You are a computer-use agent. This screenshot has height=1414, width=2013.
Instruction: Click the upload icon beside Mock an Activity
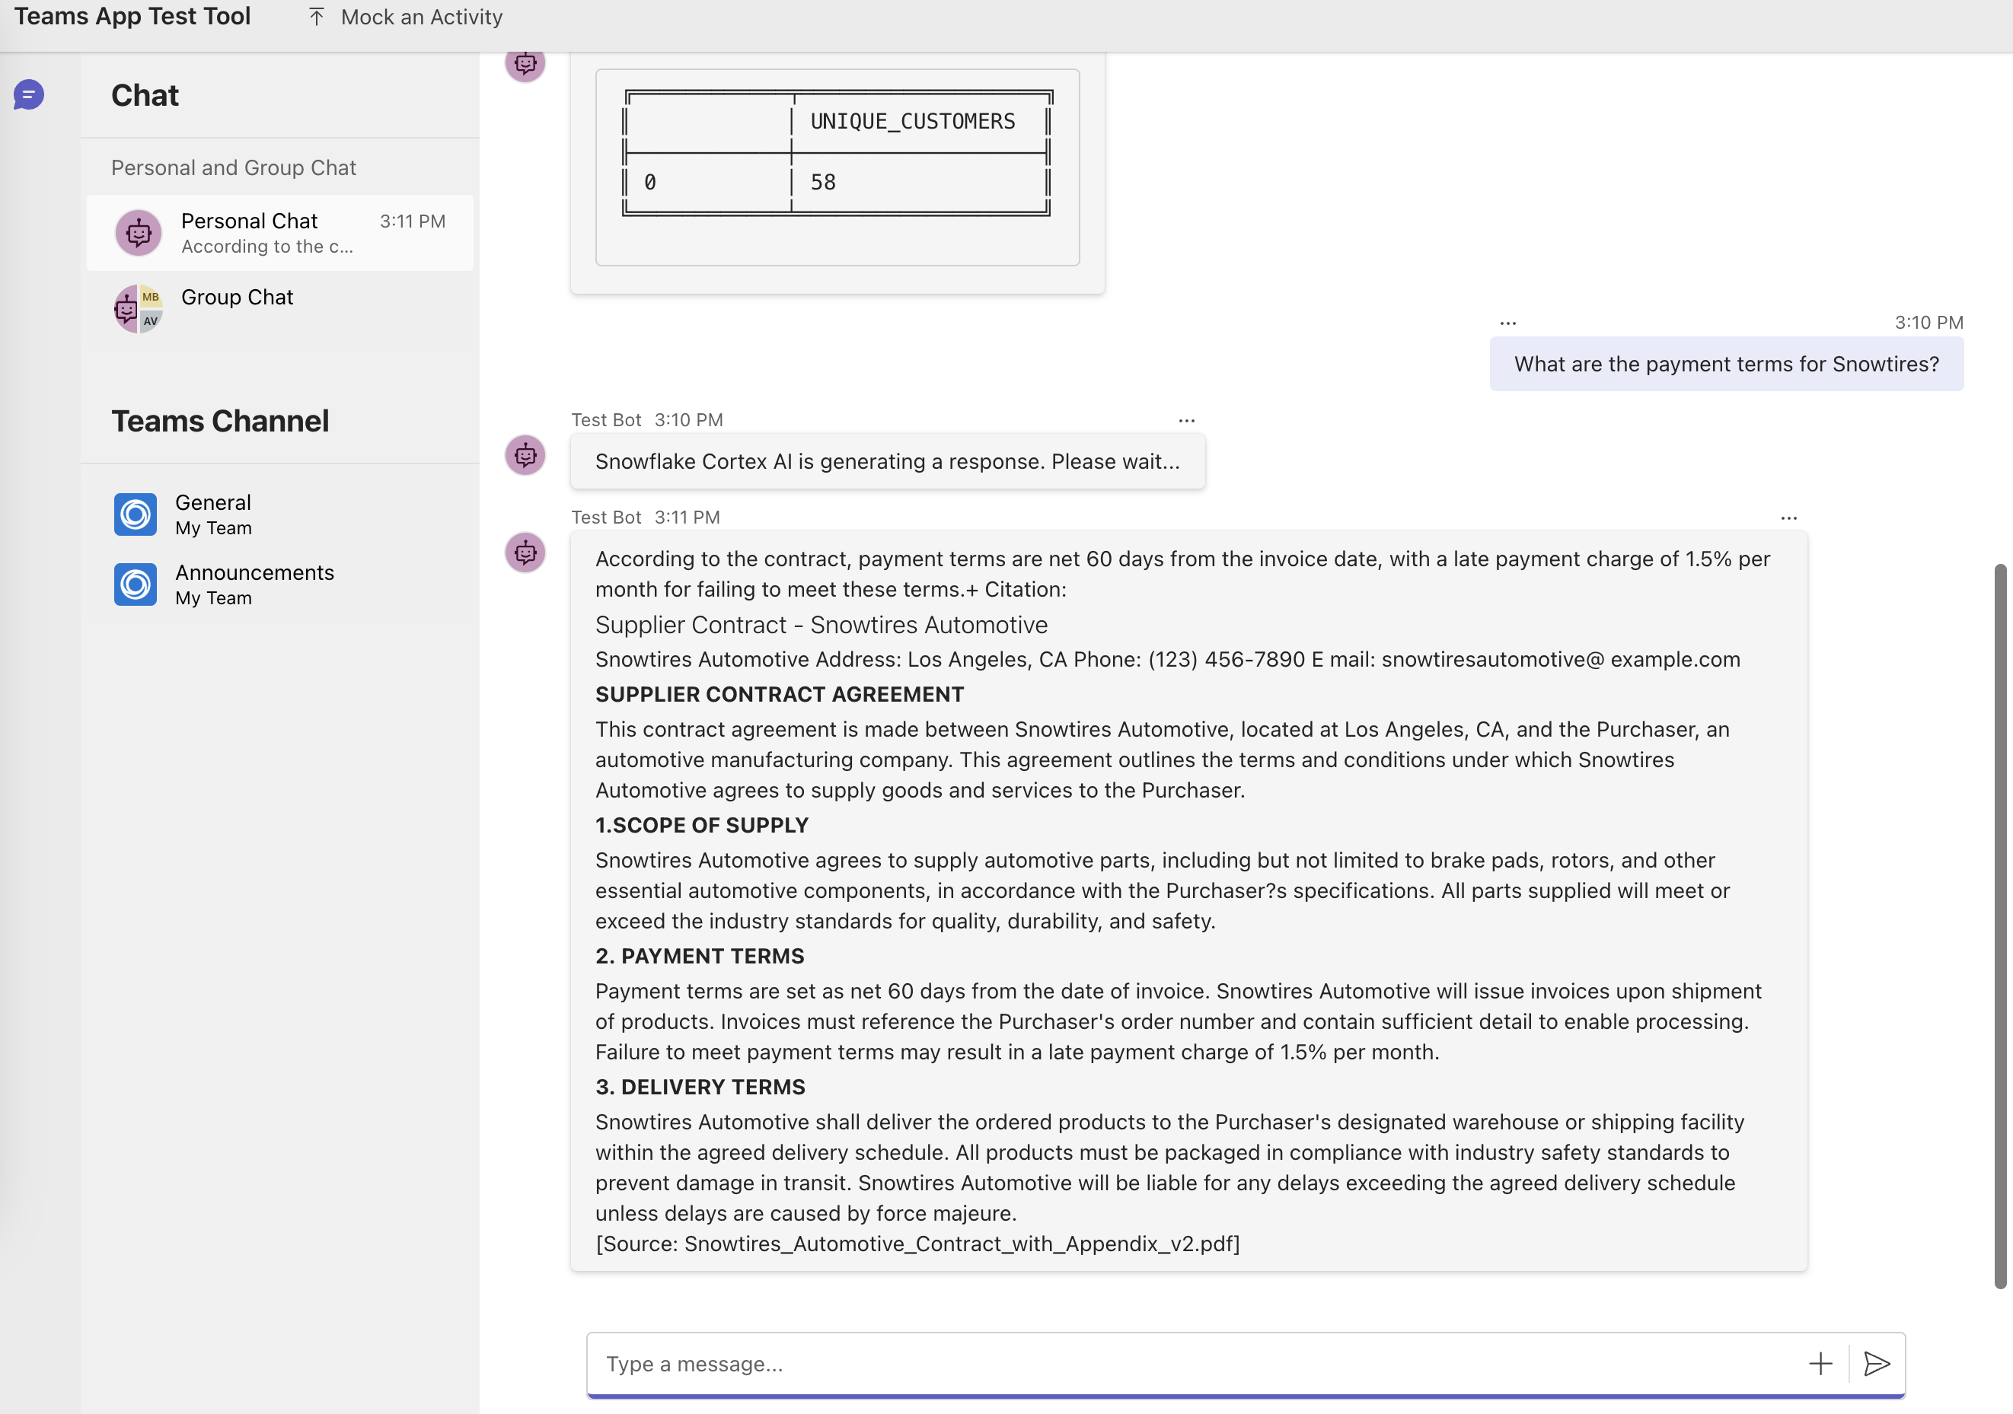point(317,16)
